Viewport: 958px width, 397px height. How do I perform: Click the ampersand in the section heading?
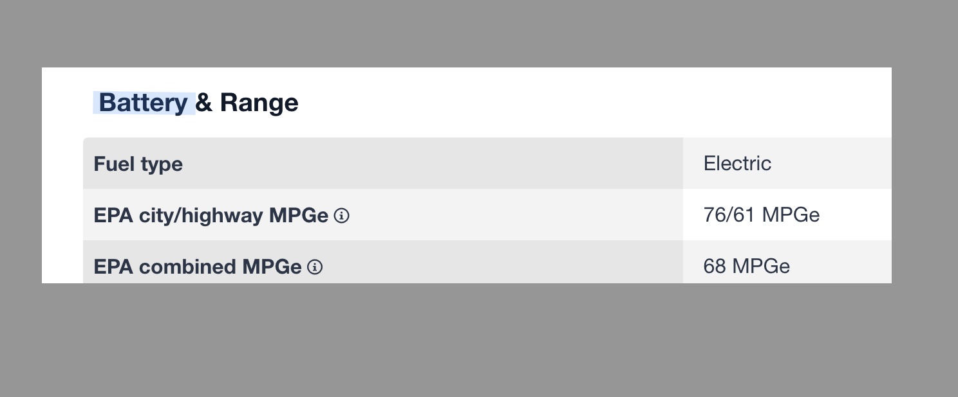[x=203, y=103]
